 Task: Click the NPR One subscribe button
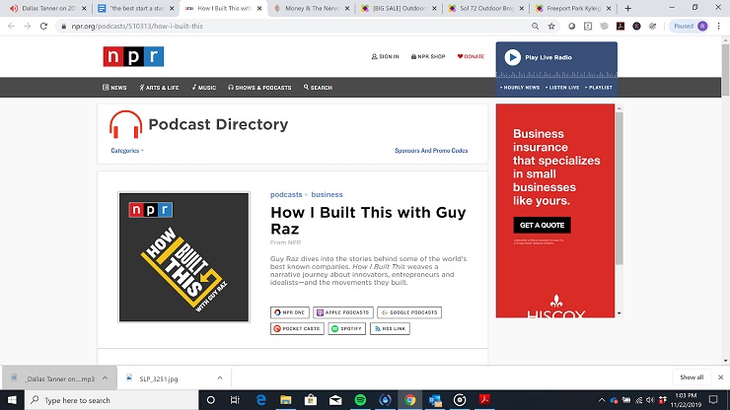[290, 312]
